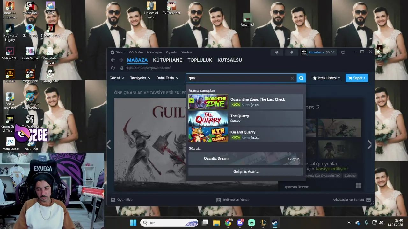Screen dimensions: 408x229
Task: Open the Göz at dropdown
Action: [117, 78]
